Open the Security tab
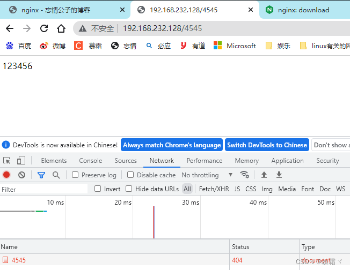Viewport: 350px width, 270px height. pyautogui.click(x=327, y=161)
